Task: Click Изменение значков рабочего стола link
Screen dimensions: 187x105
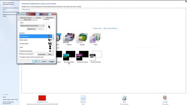Action: 11,8
